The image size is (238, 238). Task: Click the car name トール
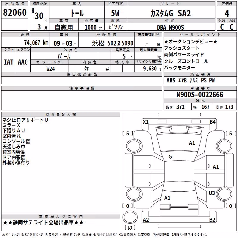point(77,13)
